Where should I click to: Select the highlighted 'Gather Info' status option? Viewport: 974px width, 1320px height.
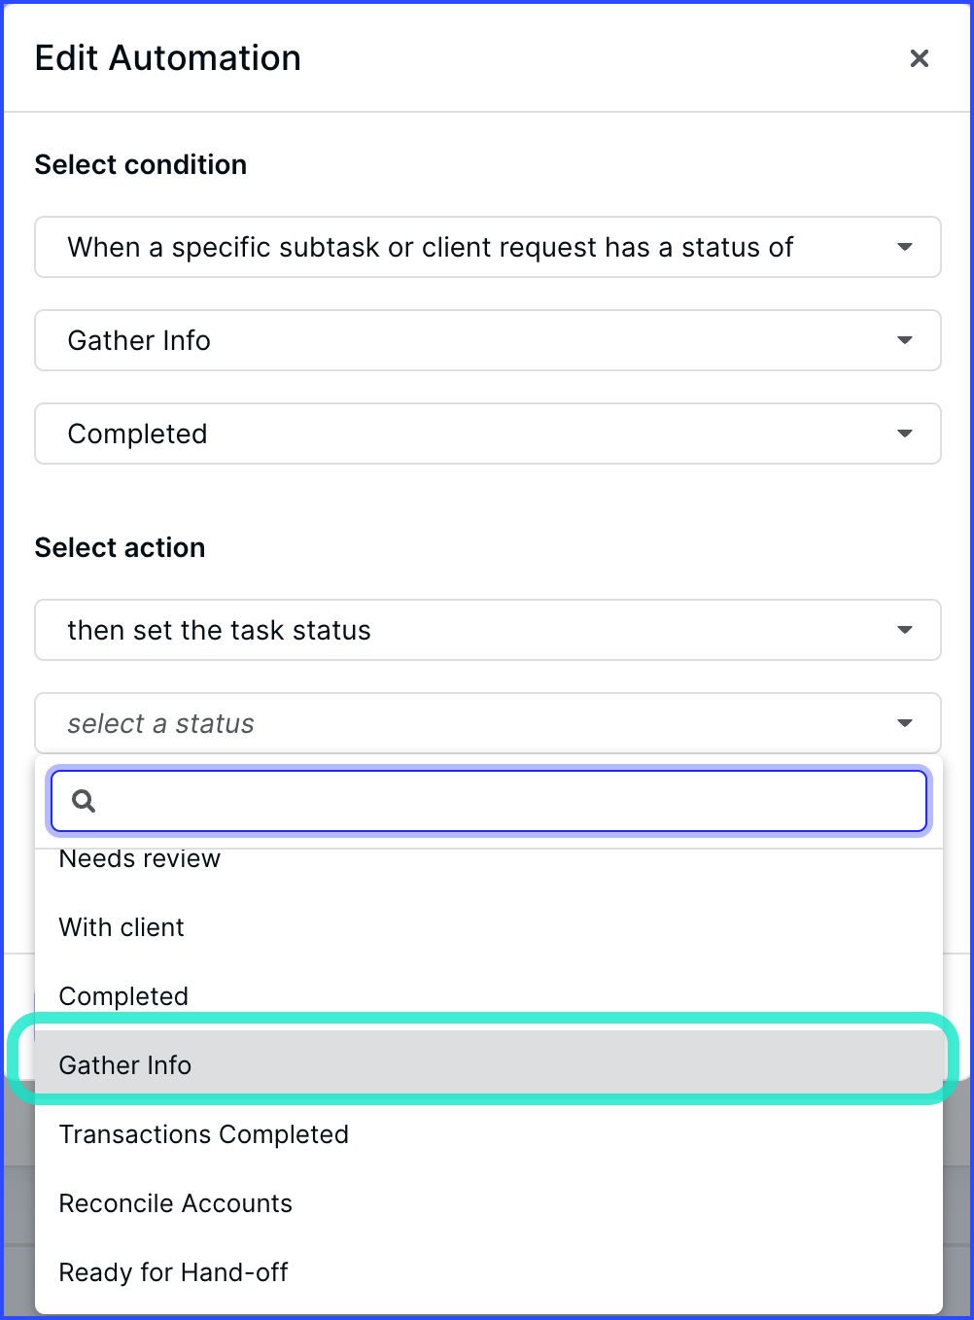pos(489,1065)
